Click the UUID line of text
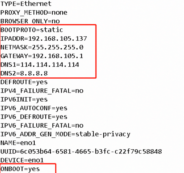The height and width of the screenshot is (173, 184). (x=81, y=152)
